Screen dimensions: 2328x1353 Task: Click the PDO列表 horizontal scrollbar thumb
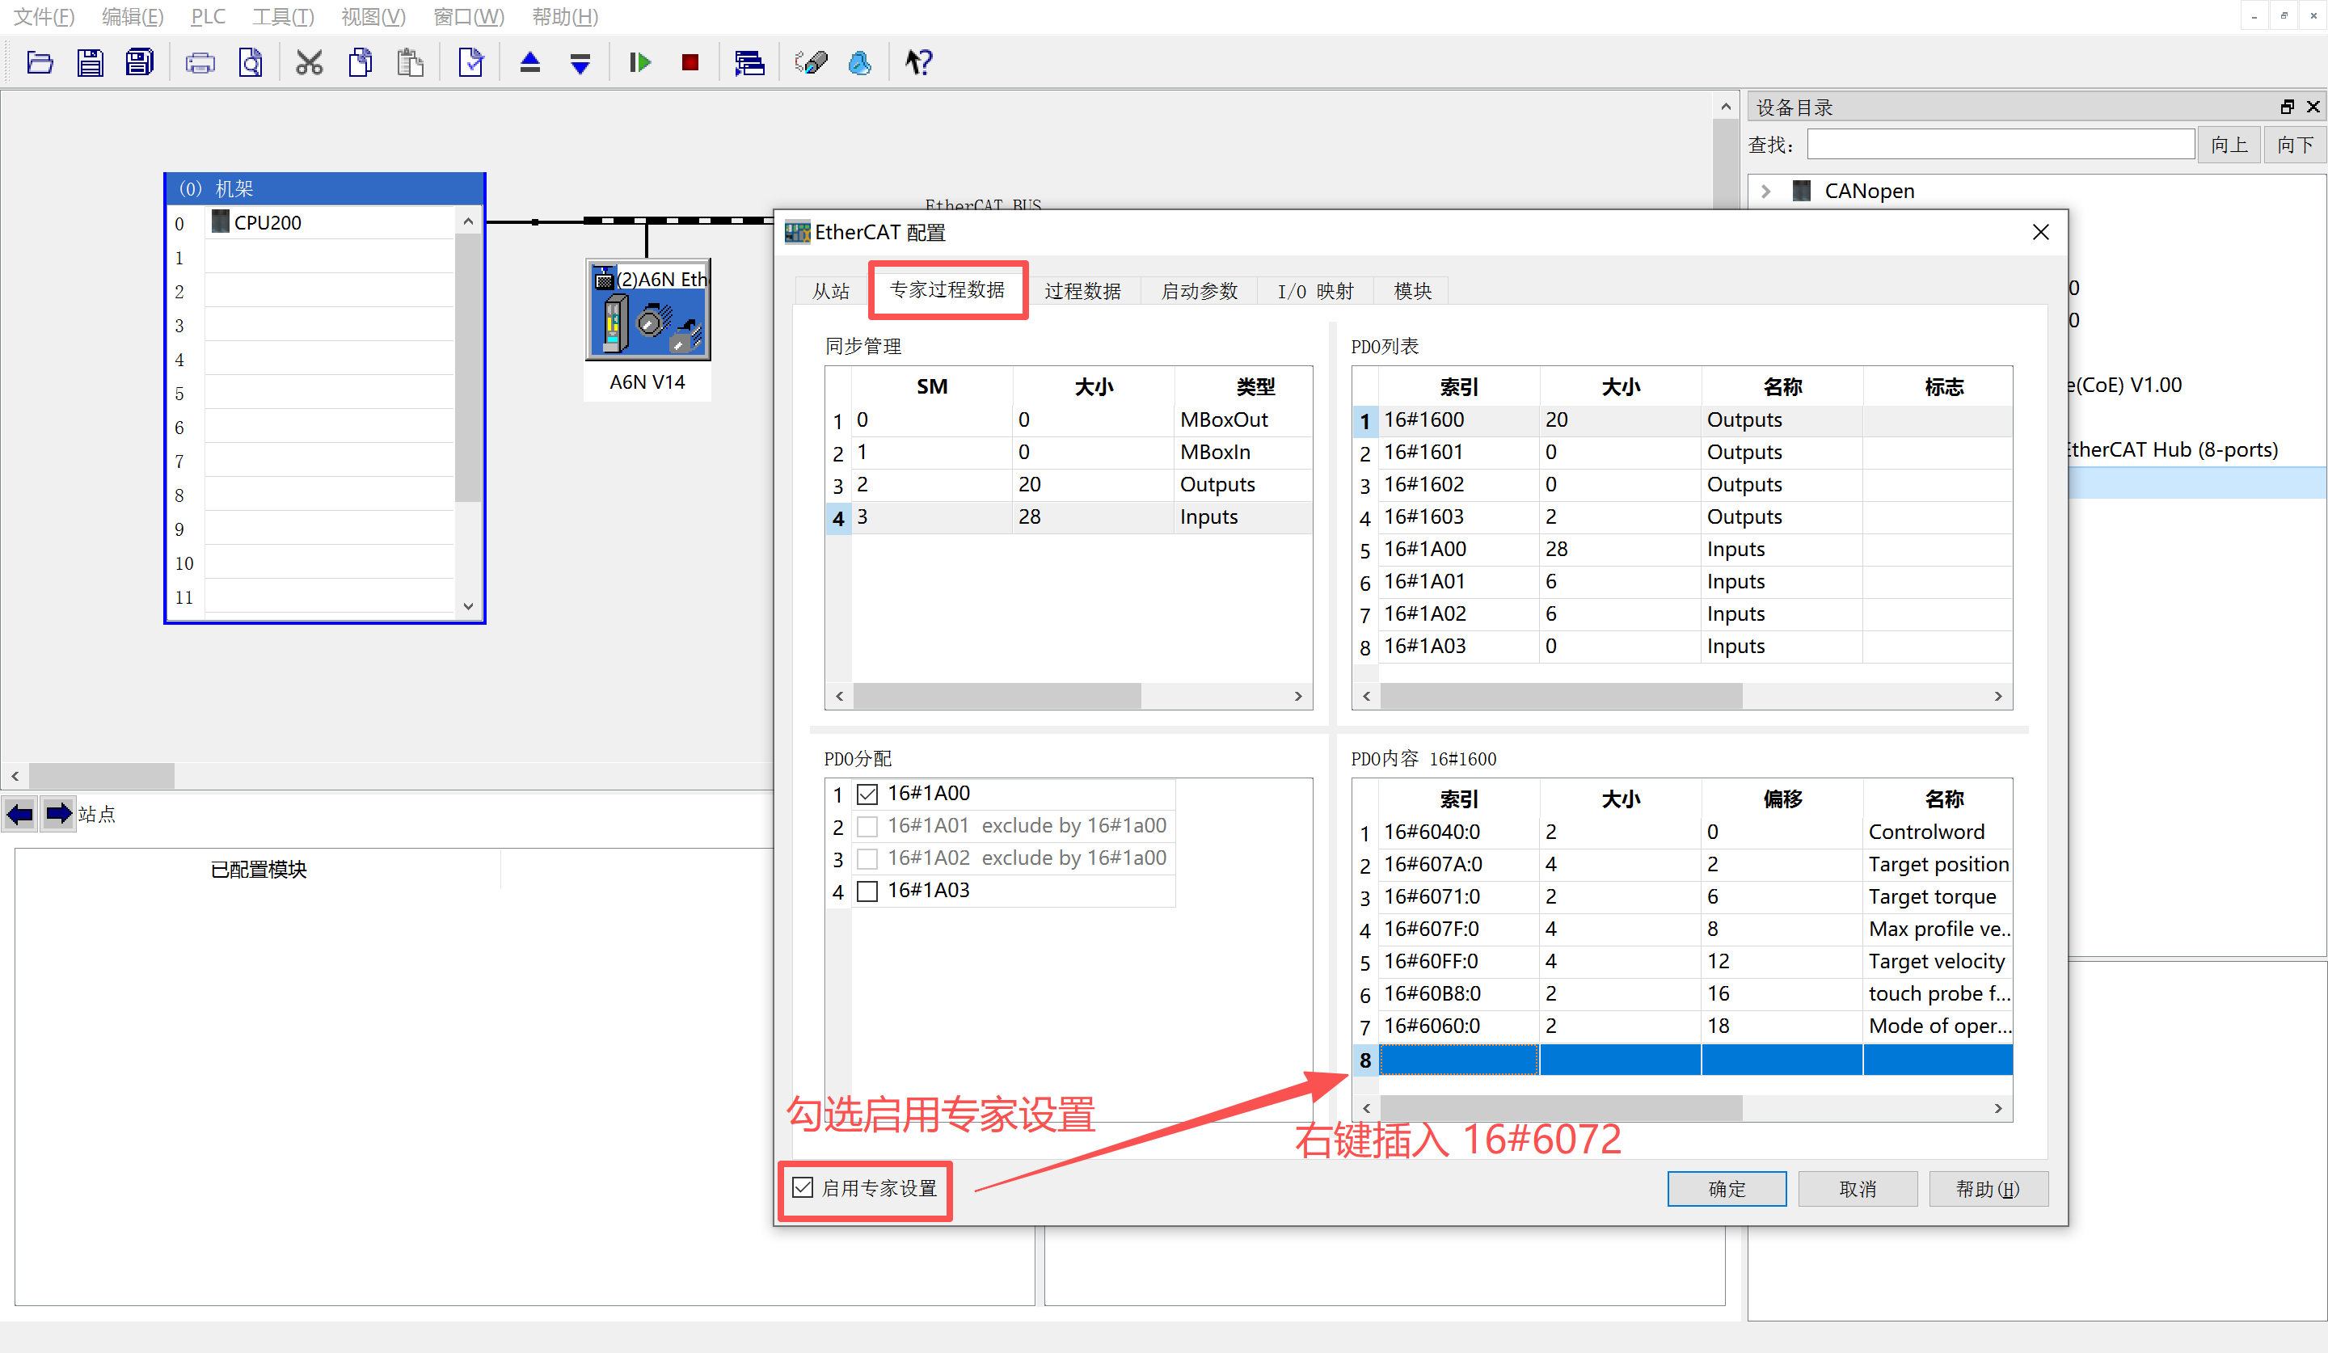click(x=1560, y=695)
